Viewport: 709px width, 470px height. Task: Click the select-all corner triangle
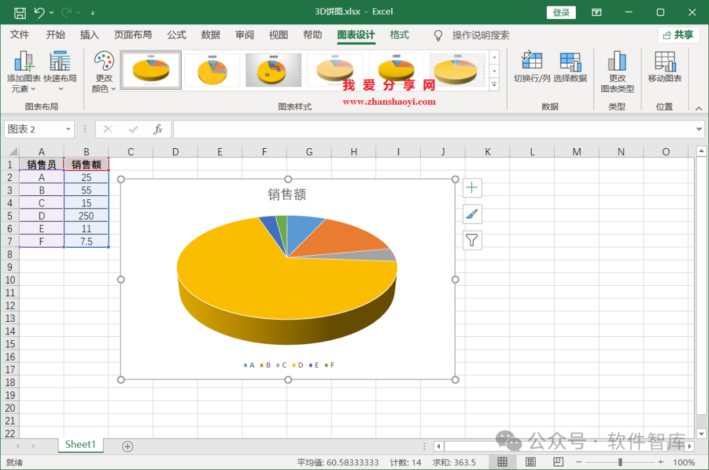click(13, 151)
